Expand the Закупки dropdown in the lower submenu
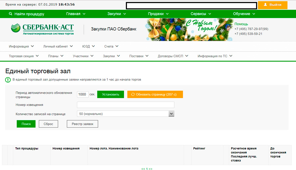 click(x=111, y=56)
